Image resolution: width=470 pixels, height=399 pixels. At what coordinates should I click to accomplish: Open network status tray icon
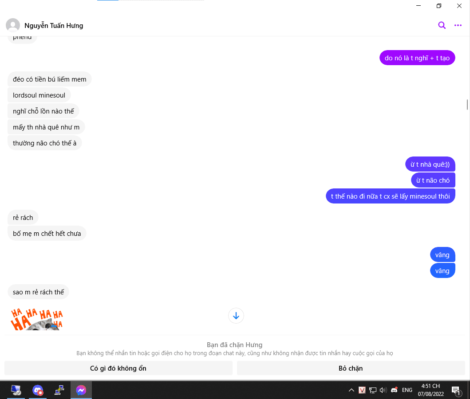373,390
